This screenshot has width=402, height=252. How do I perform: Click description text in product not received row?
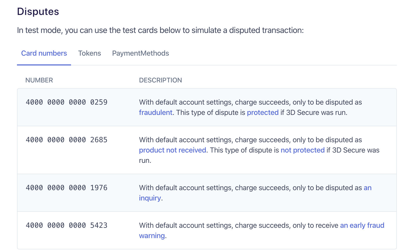pyautogui.click(x=250, y=140)
